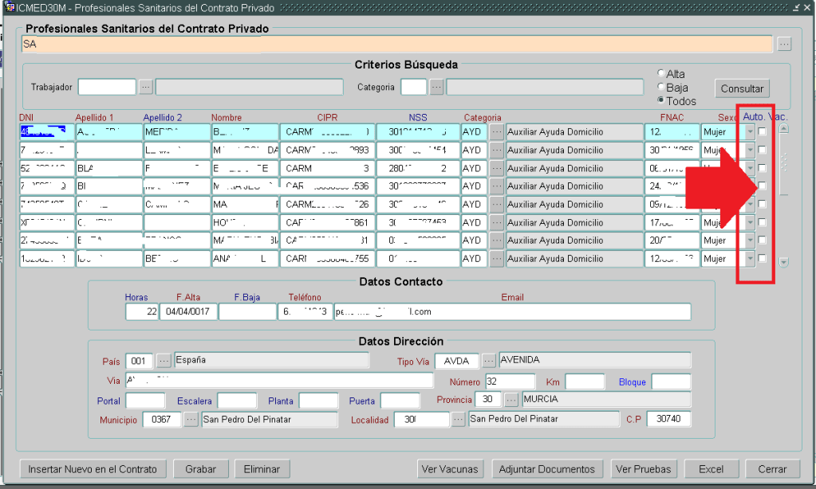Open Tipo Via lookup next to AVDA
Image resolution: width=816 pixels, height=489 pixels.
(x=489, y=360)
